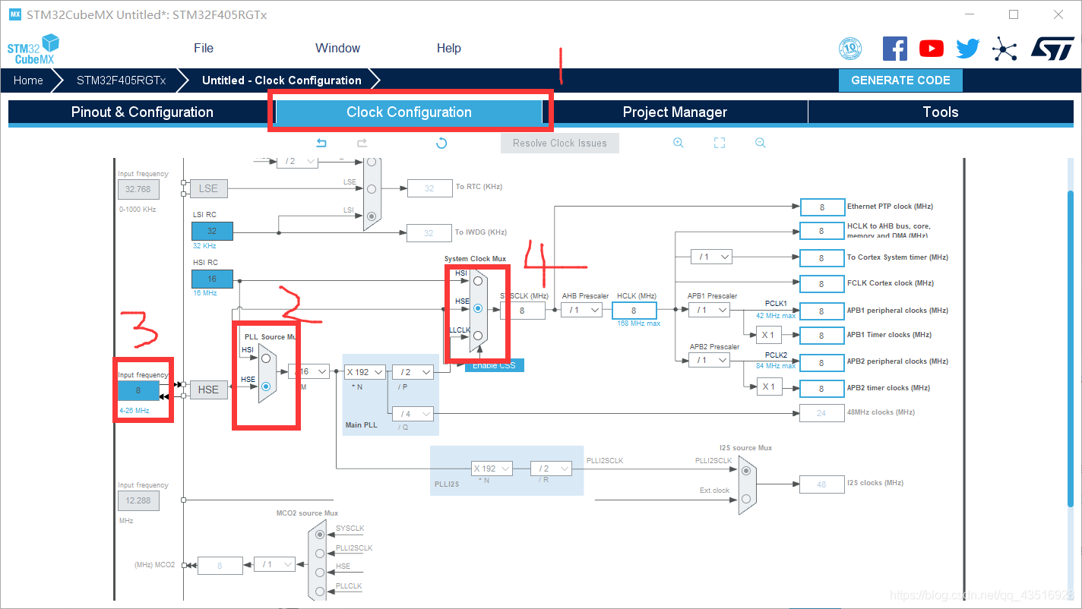The height and width of the screenshot is (609, 1082).
Task: Switch to the Tools tab
Action: click(x=941, y=112)
